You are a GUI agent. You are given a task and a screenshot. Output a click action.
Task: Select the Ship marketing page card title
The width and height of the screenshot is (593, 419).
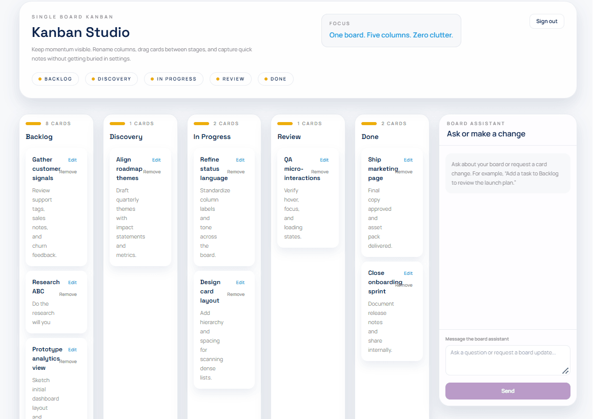pos(383,169)
